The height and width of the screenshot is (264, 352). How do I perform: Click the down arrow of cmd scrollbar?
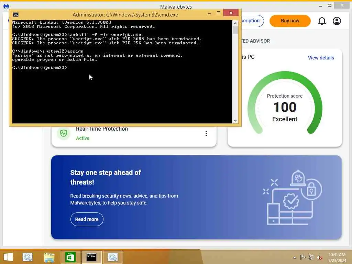235,121
